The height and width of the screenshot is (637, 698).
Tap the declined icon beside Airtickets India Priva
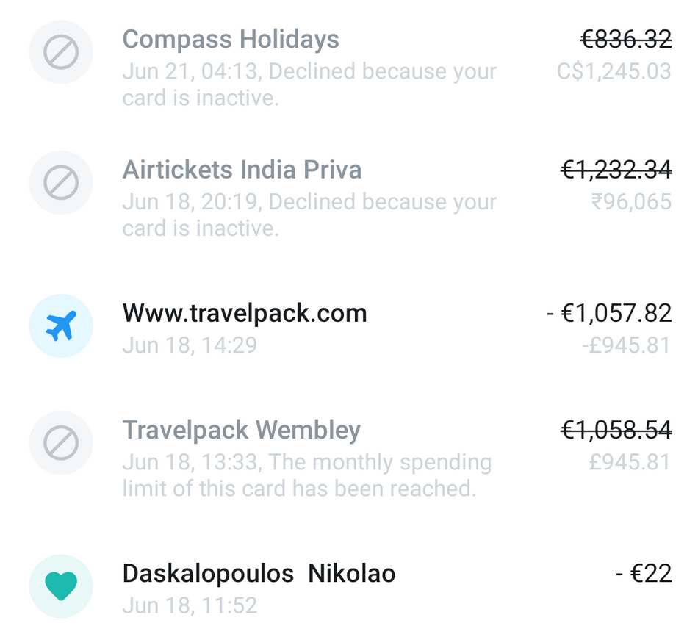coord(61,183)
